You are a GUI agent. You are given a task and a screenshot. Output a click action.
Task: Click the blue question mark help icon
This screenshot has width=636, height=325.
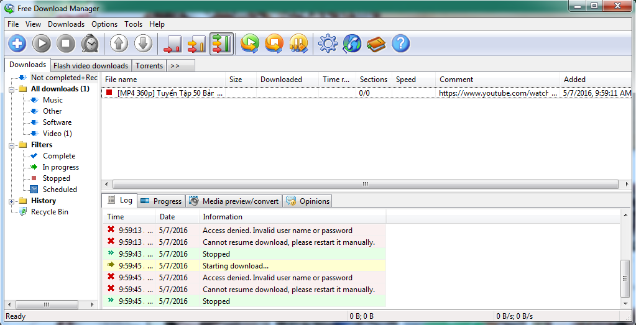click(x=401, y=43)
